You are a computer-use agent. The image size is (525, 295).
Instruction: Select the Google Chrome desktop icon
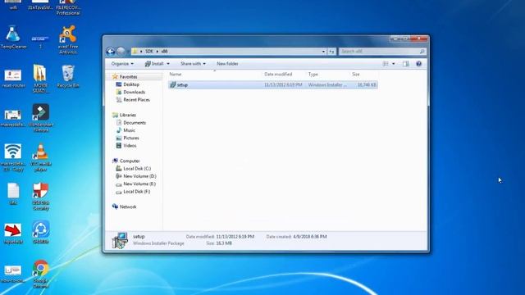point(41,274)
